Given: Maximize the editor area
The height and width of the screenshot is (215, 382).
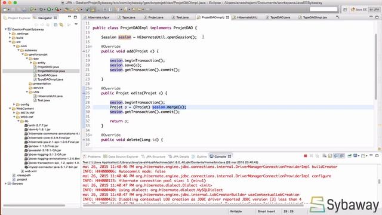Looking at the screenshot, I should pos(377,17).
